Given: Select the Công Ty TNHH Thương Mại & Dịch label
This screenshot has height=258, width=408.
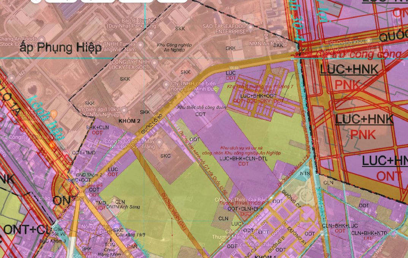Looking at the screenshot, I should click(x=236, y=234).
